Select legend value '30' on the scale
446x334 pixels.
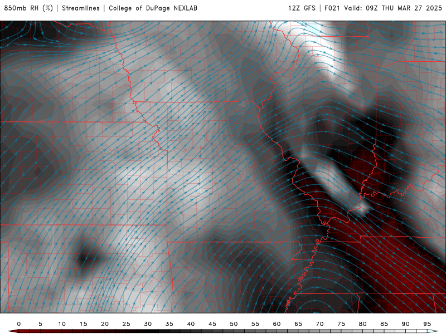(148, 324)
